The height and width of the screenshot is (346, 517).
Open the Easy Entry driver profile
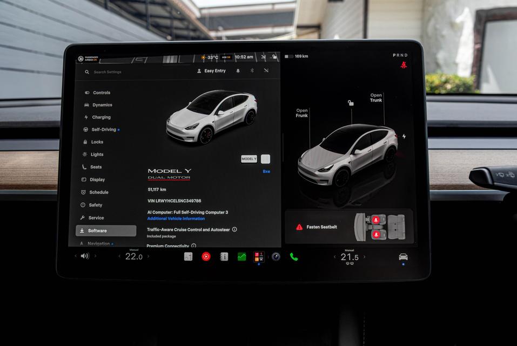click(x=211, y=71)
